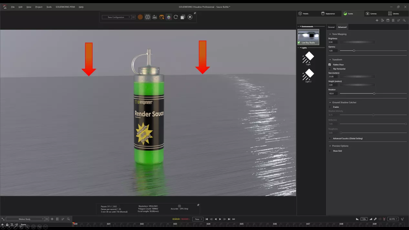Check Advanced Caustics (Global Setting)
This screenshot has height=230, width=409.
tap(330, 138)
